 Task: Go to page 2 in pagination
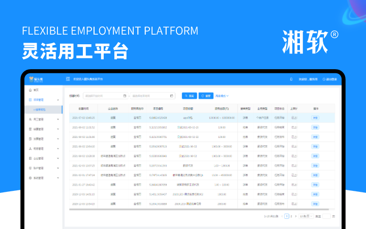[291, 216]
